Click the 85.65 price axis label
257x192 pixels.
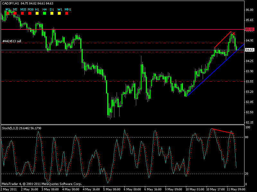click(x=250, y=20)
